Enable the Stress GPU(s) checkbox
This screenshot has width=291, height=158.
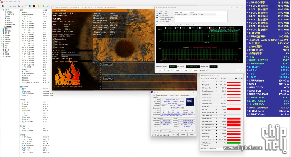pyautogui.click(x=160, y=22)
